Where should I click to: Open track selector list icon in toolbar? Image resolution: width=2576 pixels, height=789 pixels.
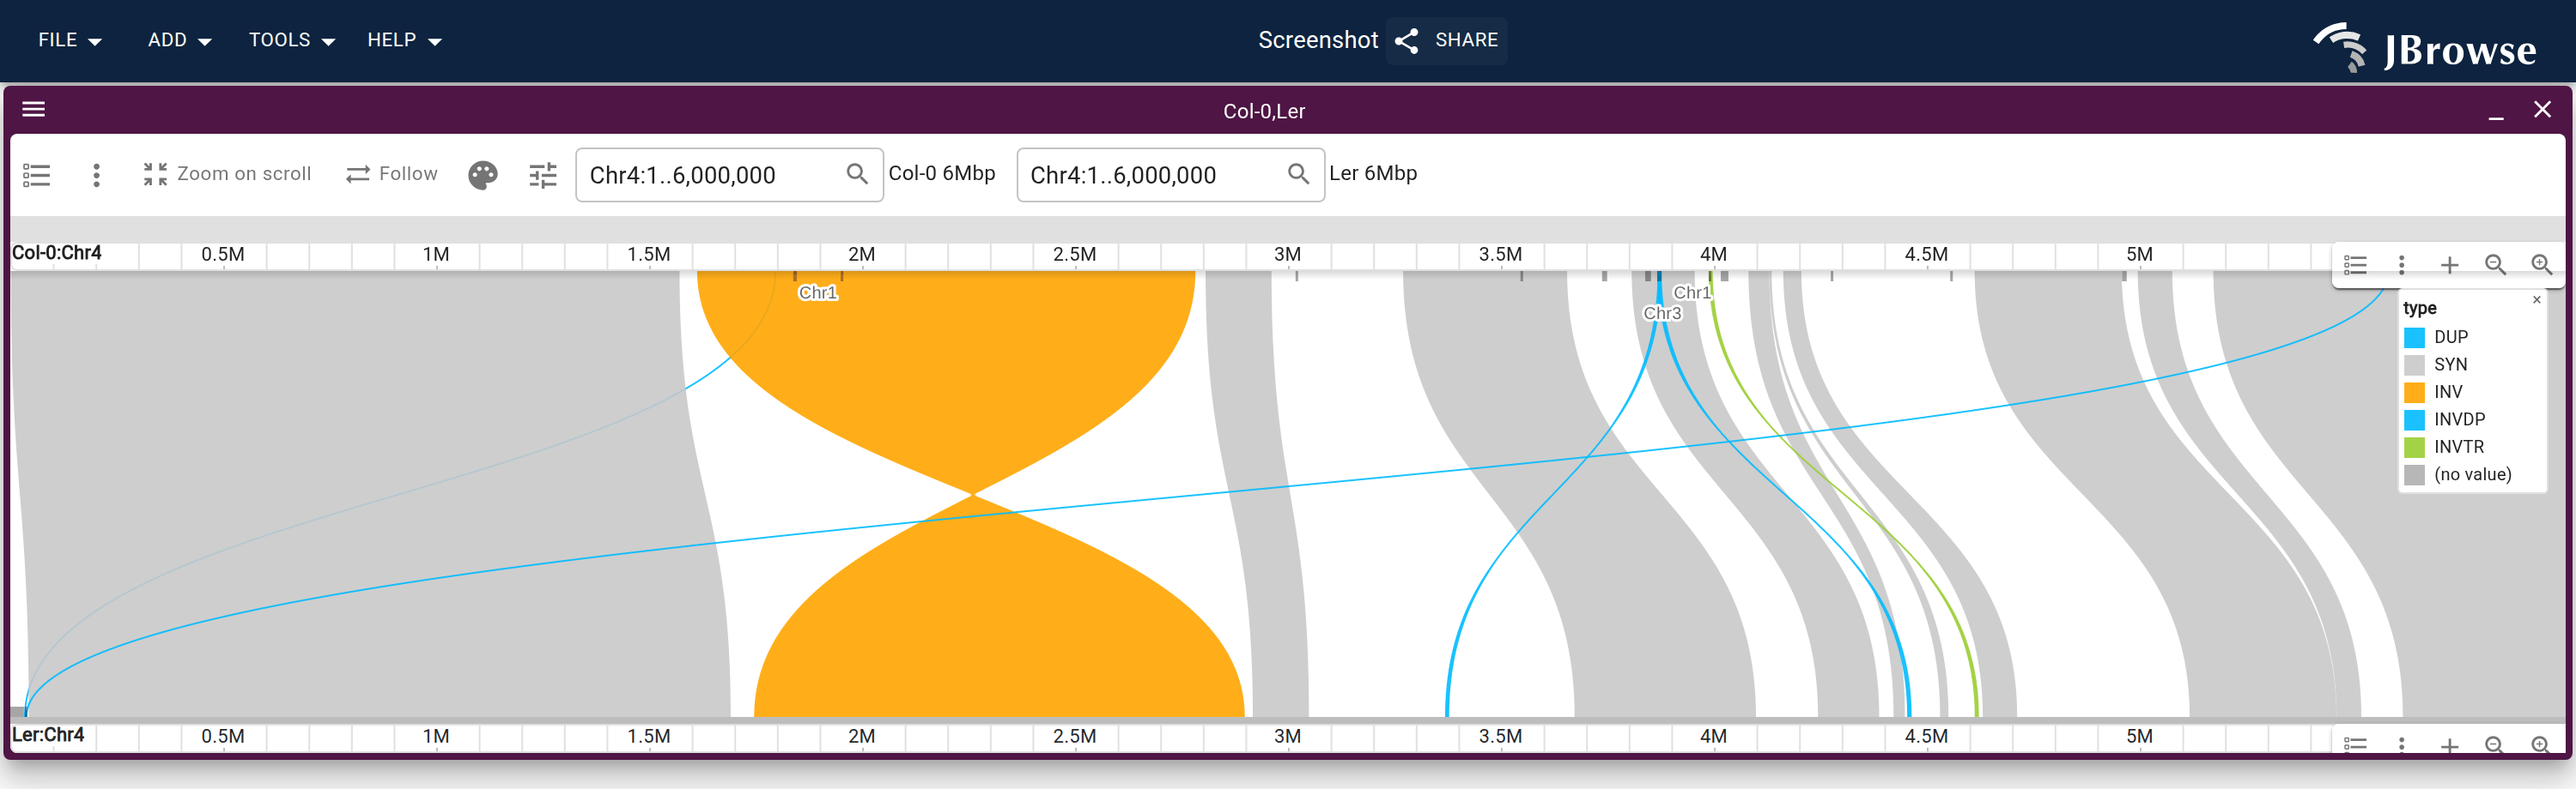[x=37, y=175]
